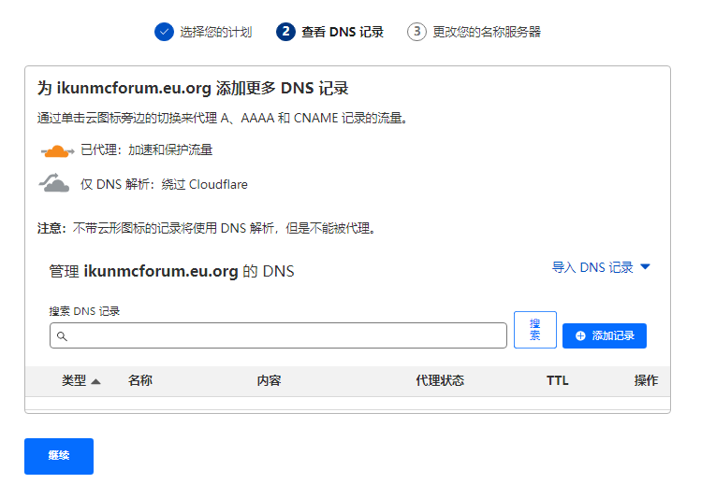Click the TTL column header
Image resolution: width=701 pixels, height=484 pixels.
[x=558, y=380]
